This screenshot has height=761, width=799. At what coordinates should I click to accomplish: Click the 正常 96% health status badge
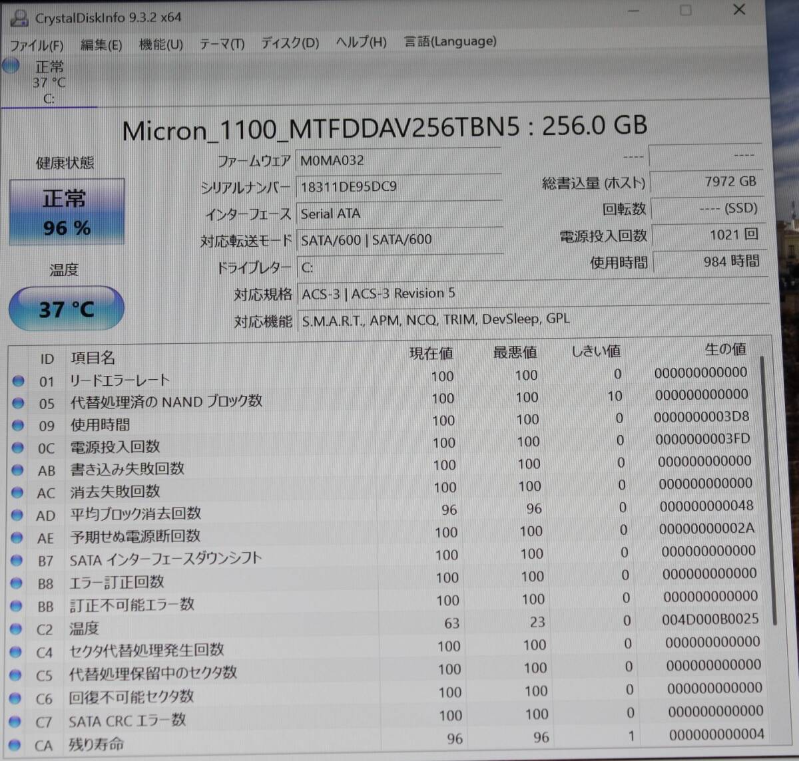[x=66, y=212]
